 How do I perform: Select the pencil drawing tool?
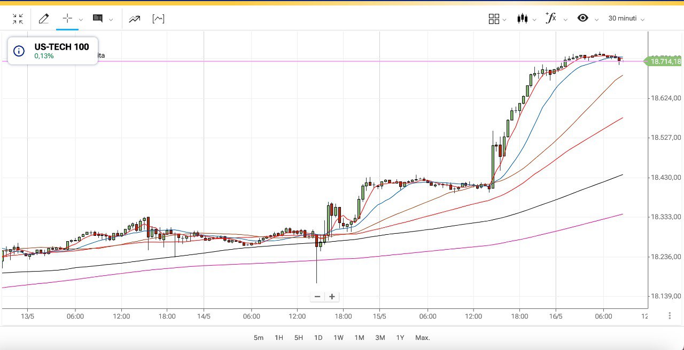(x=44, y=19)
